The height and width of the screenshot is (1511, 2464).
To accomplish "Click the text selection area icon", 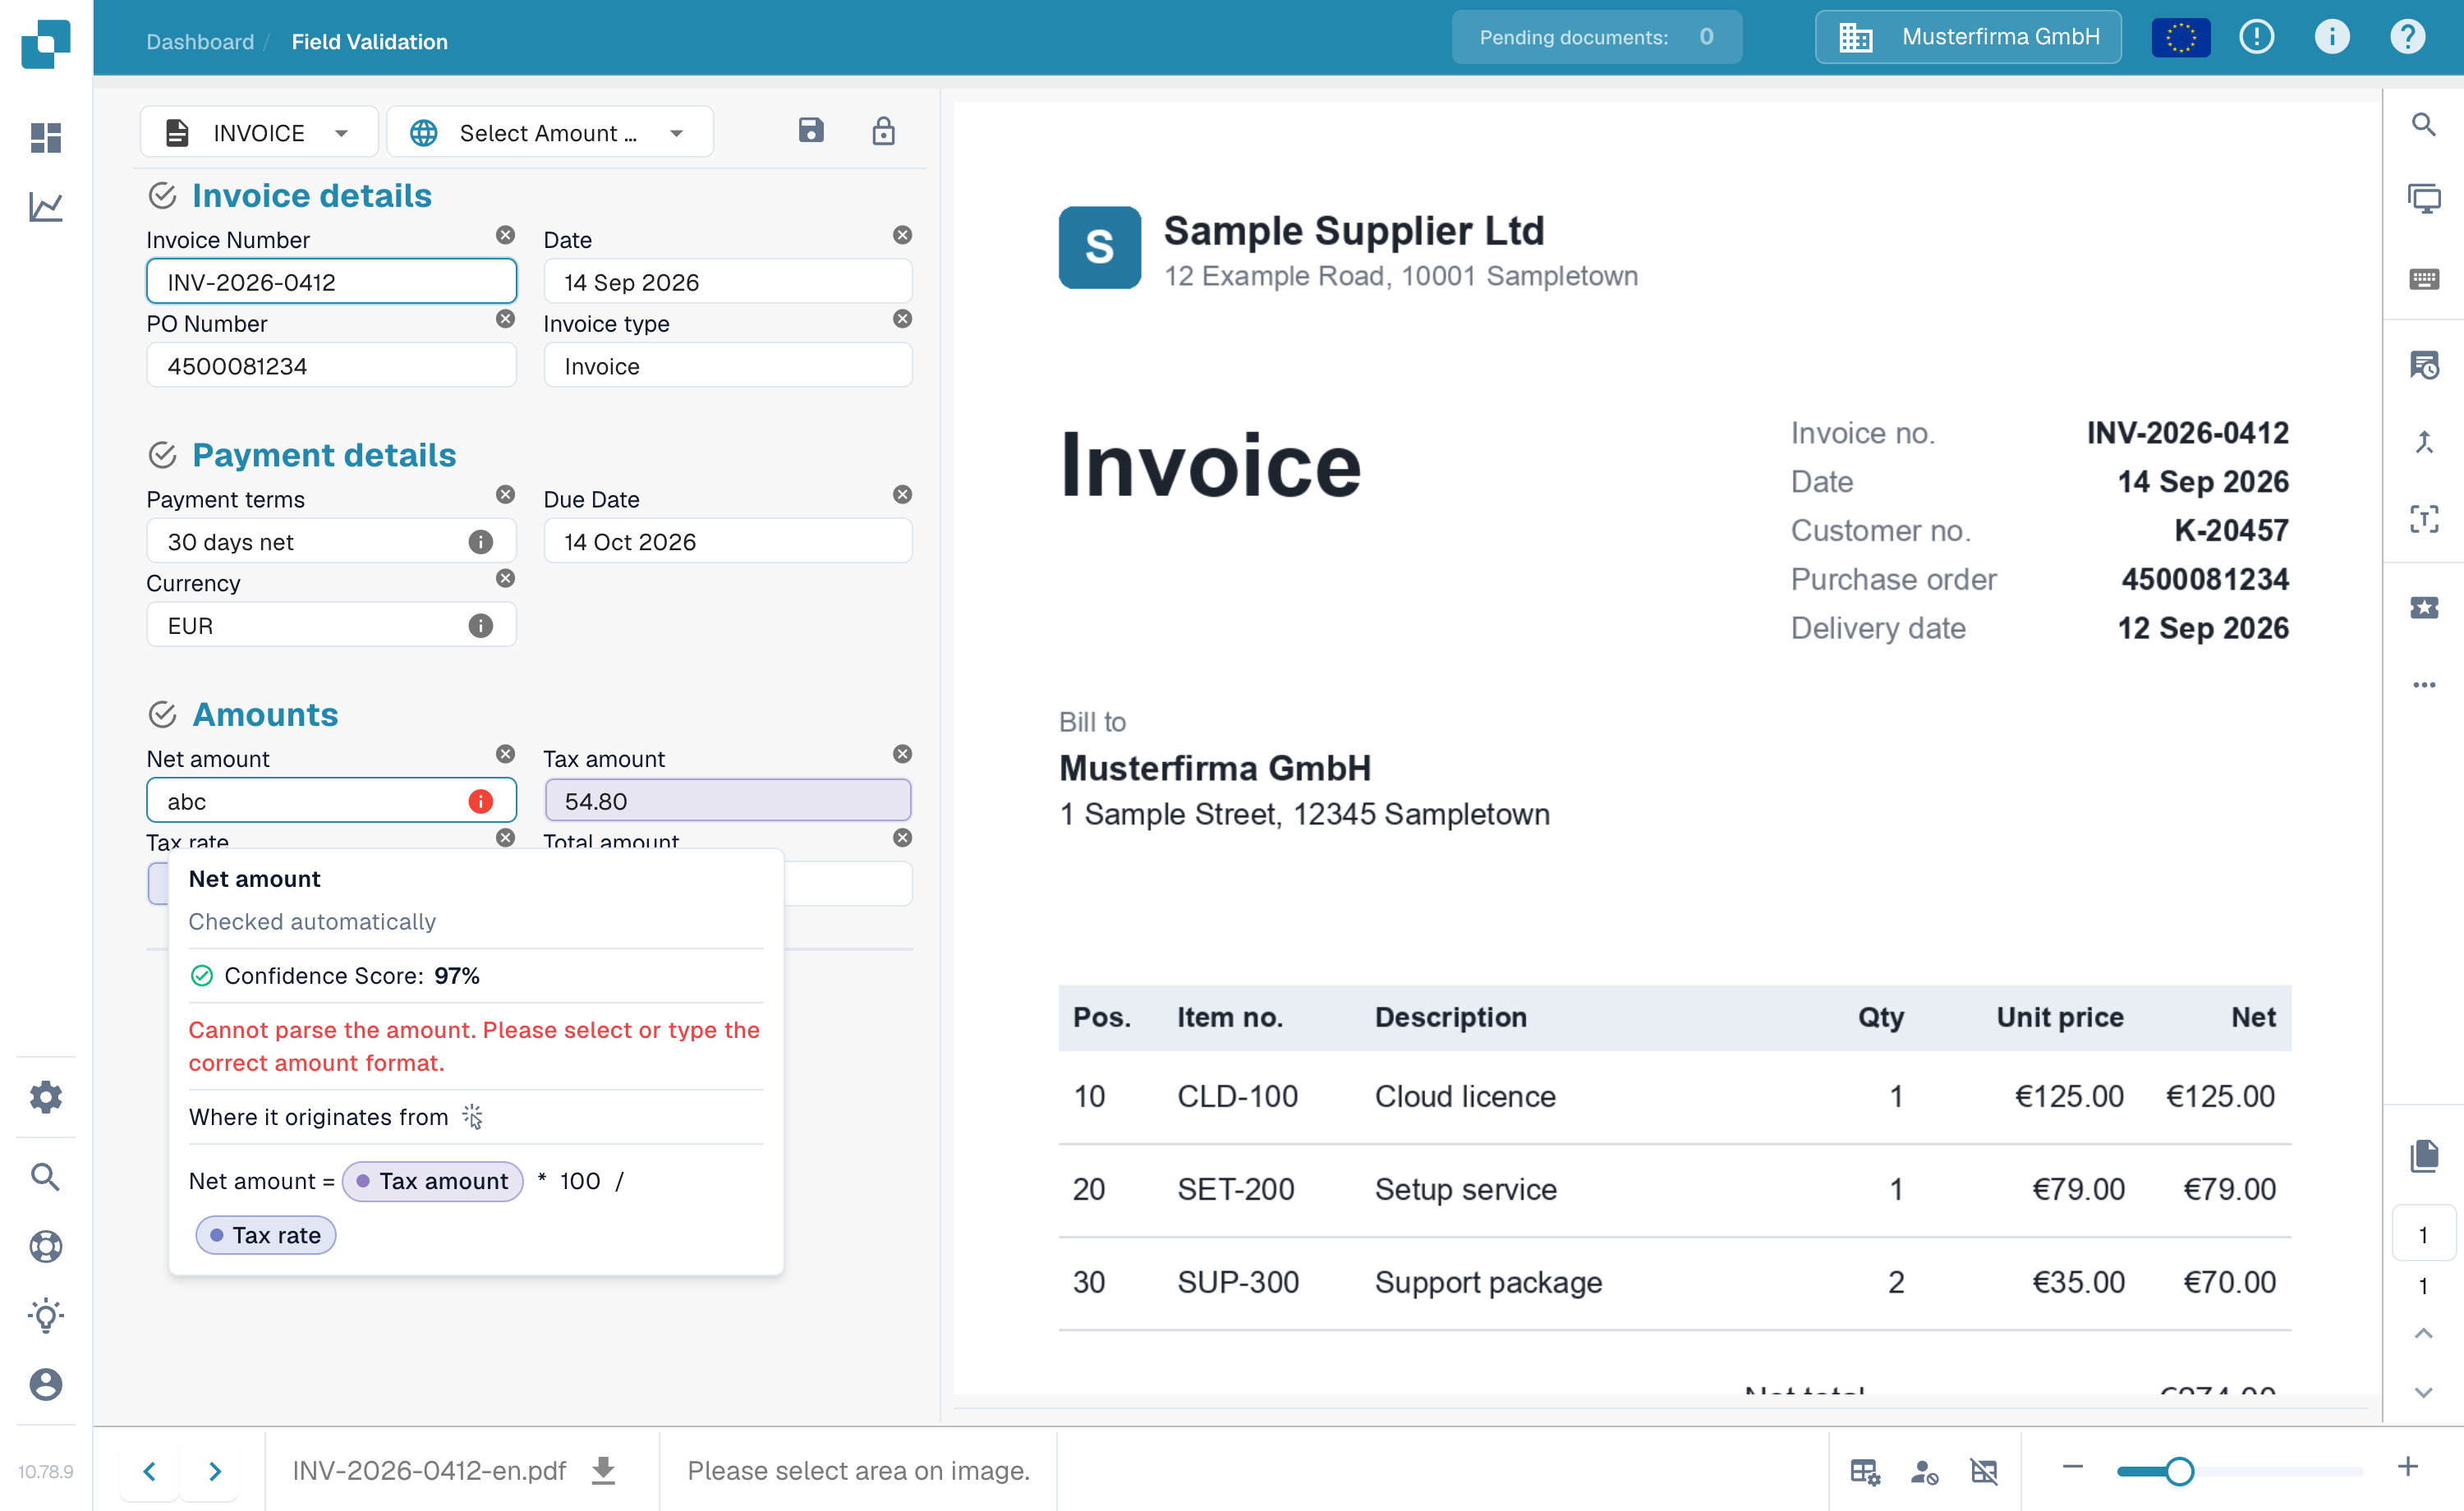I will pos(2423,519).
